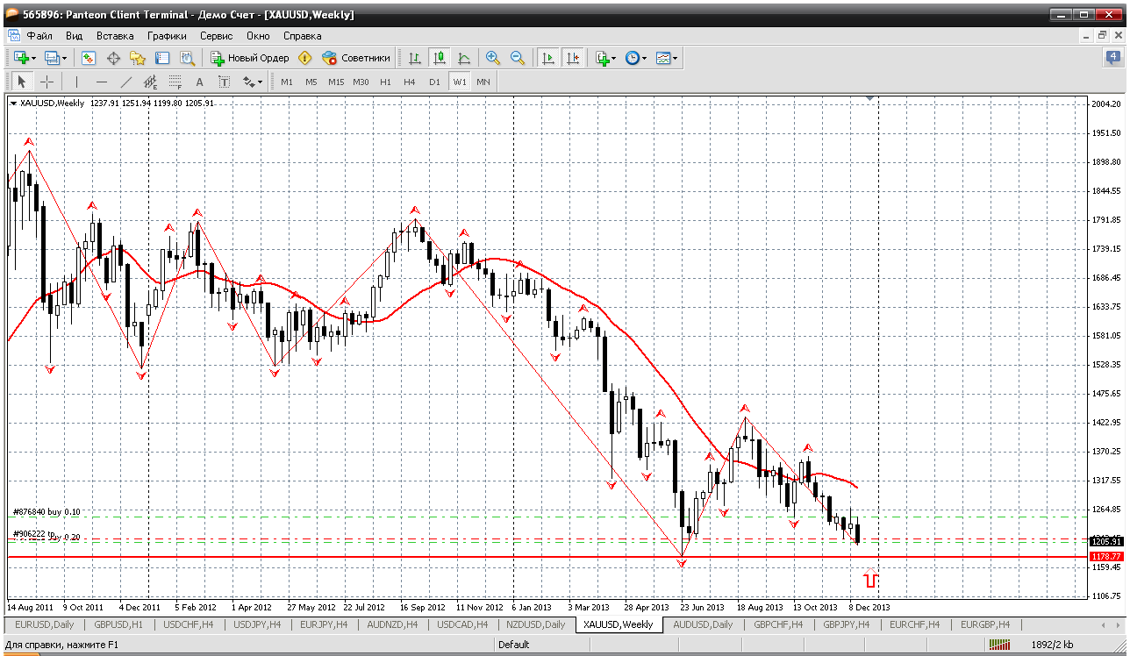Click the Panteon application icon in title bar

click(x=11, y=14)
